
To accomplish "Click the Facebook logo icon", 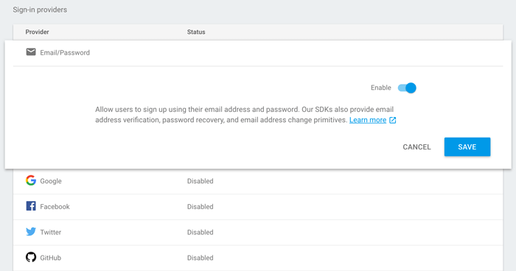I will pos(31,206).
